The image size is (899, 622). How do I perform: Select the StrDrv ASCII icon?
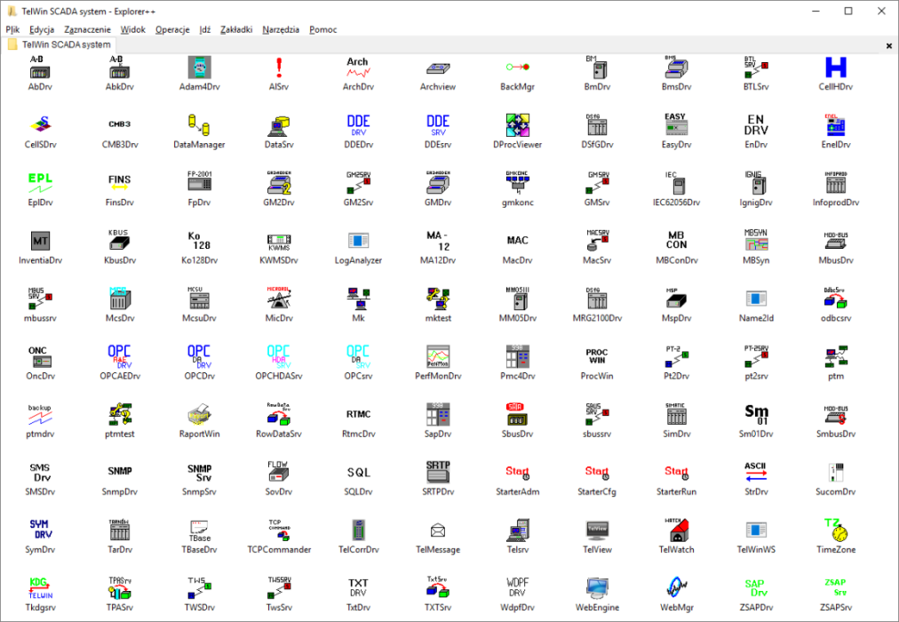coord(756,473)
